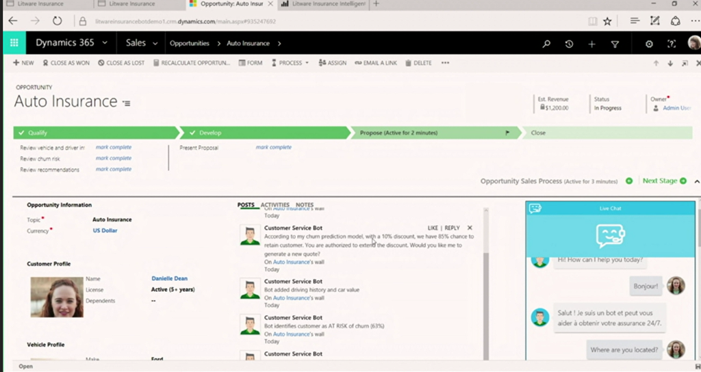Click REPLY on churn prediction post
Screen dimensions: 701x372
pyautogui.click(x=452, y=228)
